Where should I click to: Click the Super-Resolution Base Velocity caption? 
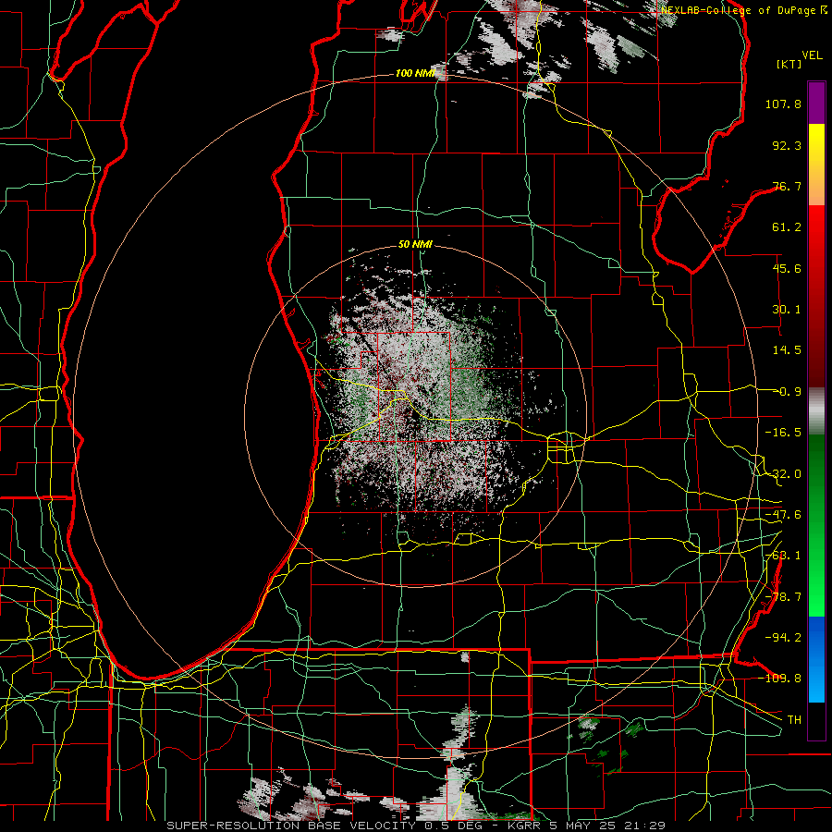point(415,826)
